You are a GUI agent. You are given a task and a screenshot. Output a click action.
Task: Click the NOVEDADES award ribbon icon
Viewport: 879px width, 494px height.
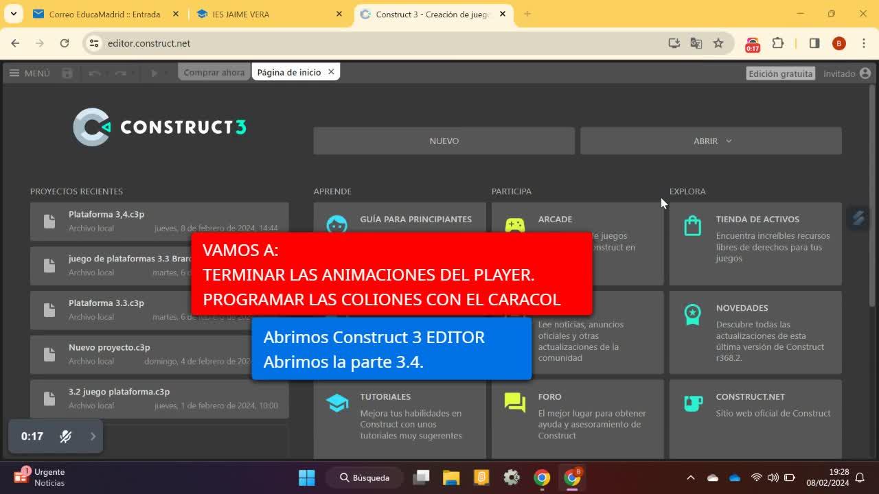point(693,314)
